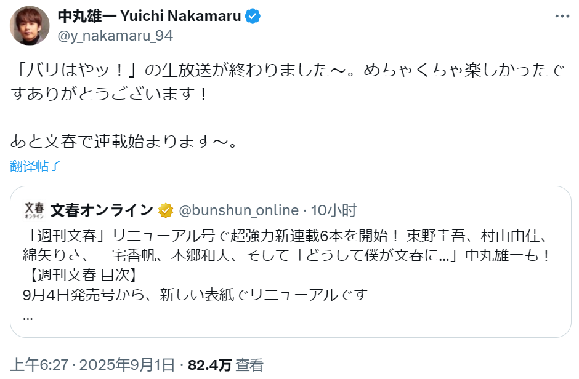Screen dimensions: 579x379
Task: Go to the @bunshun_online handle
Action: [238, 210]
